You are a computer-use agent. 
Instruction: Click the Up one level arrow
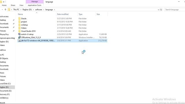click(x=5, y=10)
